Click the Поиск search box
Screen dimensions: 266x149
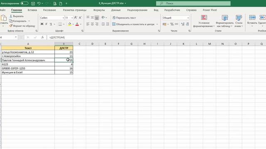(193, 3)
